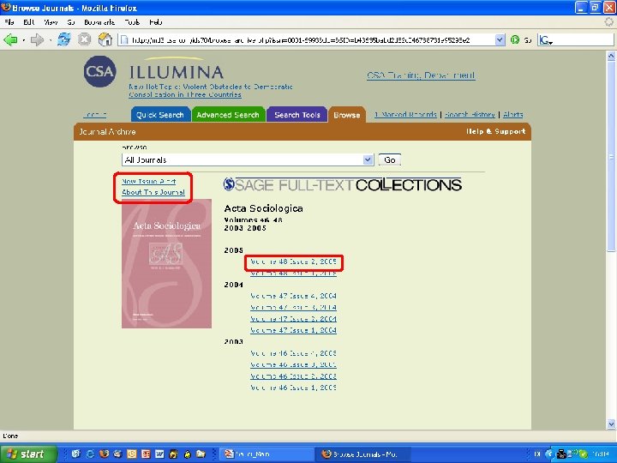
Task: Click the grey Forward arrow
Action: (x=38, y=39)
